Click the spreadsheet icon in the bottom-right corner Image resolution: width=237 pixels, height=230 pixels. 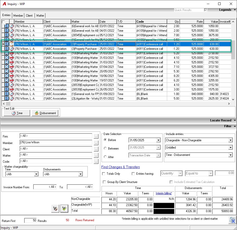pyautogui.click(x=232, y=220)
